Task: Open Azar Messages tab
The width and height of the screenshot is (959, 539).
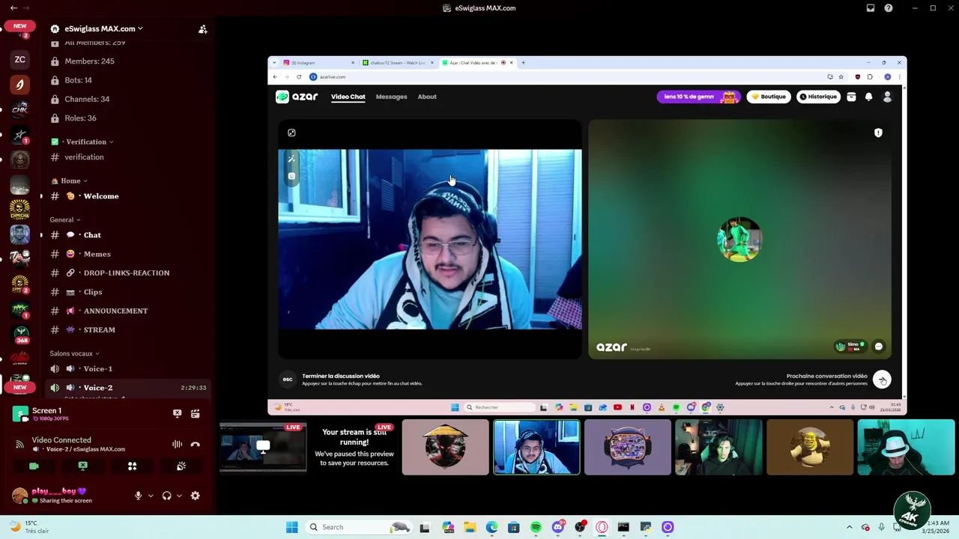Action: point(391,97)
